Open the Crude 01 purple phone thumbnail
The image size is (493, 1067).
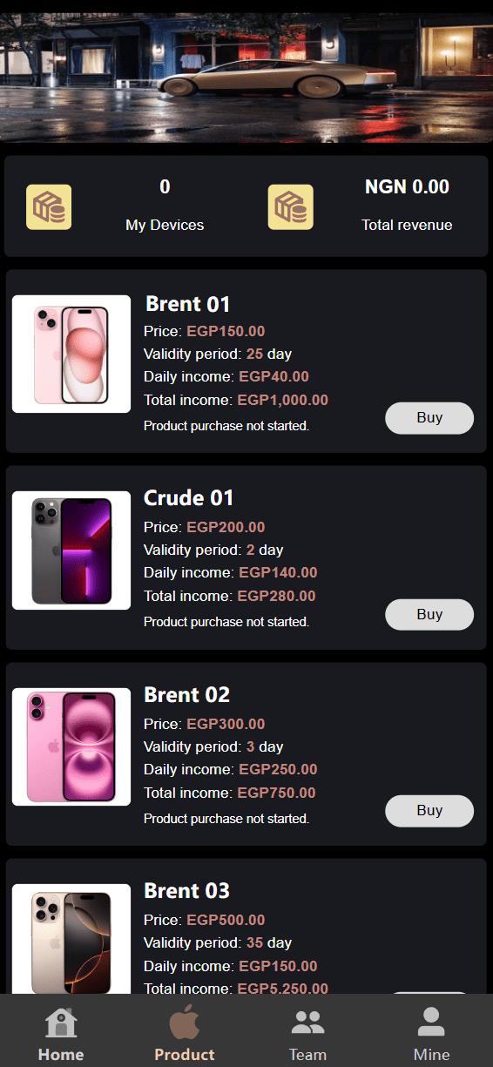pos(71,550)
